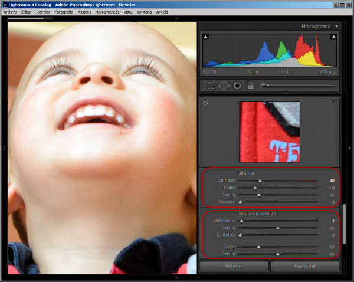Image resolution: width=354 pixels, height=282 pixels.
Task: Hide the right panel with the side arrow
Action: (x=350, y=148)
